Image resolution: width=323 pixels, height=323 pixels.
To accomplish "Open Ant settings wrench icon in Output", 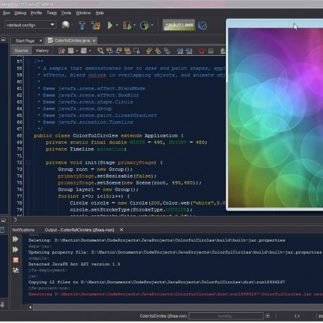I will [x=15, y=271].
